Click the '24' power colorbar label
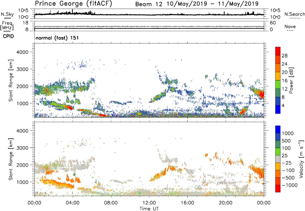 [284, 64]
